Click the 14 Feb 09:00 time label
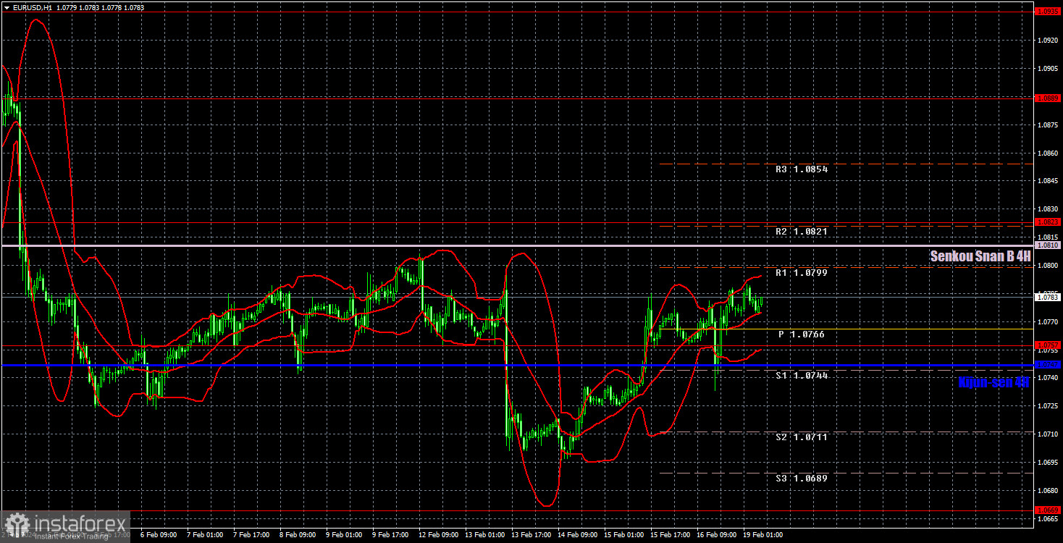1063x543 pixels. [x=578, y=535]
